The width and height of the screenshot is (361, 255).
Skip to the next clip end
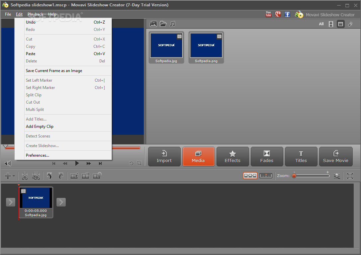pos(100,163)
